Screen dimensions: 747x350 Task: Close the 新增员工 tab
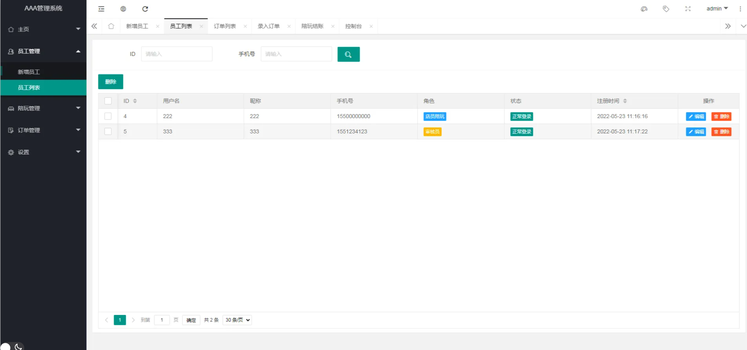point(158,26)
